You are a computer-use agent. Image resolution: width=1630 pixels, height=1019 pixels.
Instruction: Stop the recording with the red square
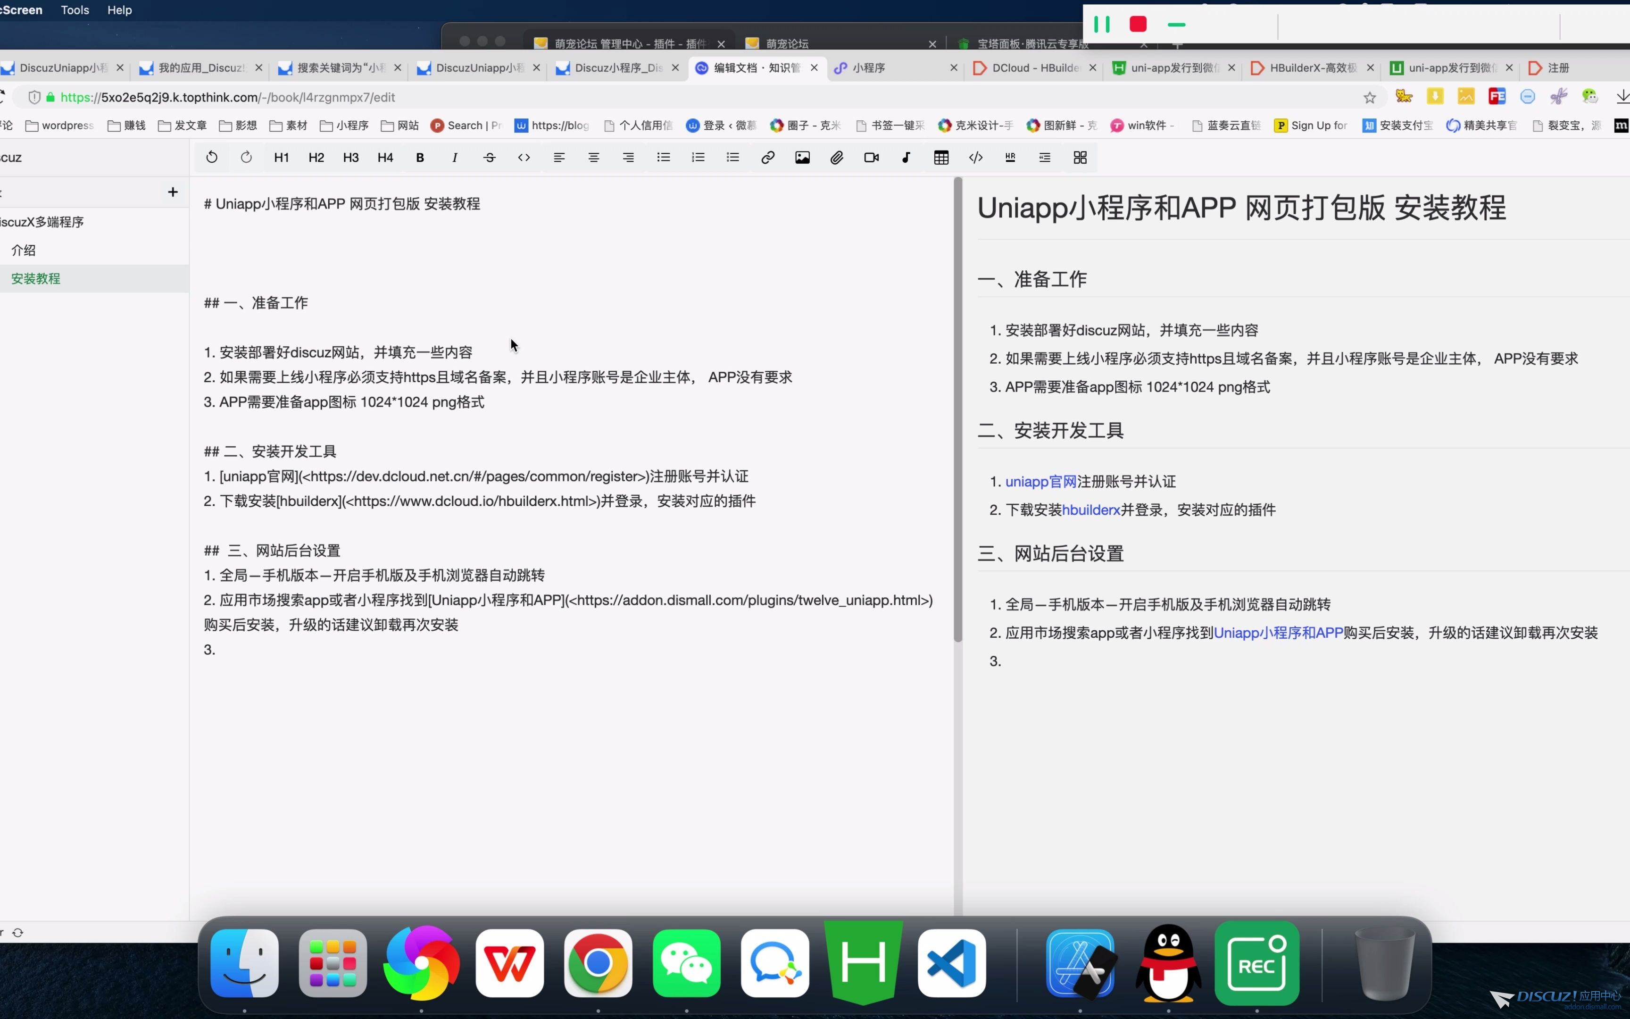click(1138, 24)
